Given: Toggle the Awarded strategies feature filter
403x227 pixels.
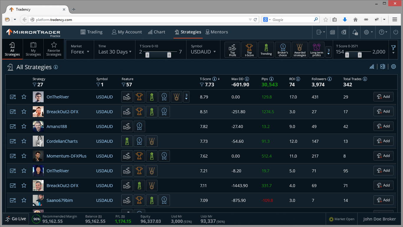Looking at the screenshot, I should (x=300, y=50).
